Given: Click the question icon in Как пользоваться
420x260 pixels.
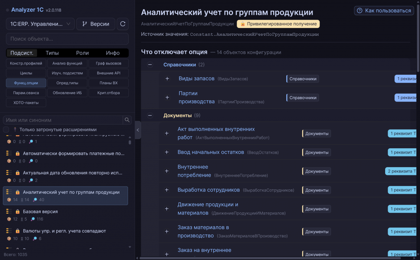Looking at the screenshot, I should coord(360,10).
